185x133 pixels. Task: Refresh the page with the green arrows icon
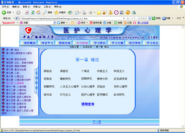(33, 13)
